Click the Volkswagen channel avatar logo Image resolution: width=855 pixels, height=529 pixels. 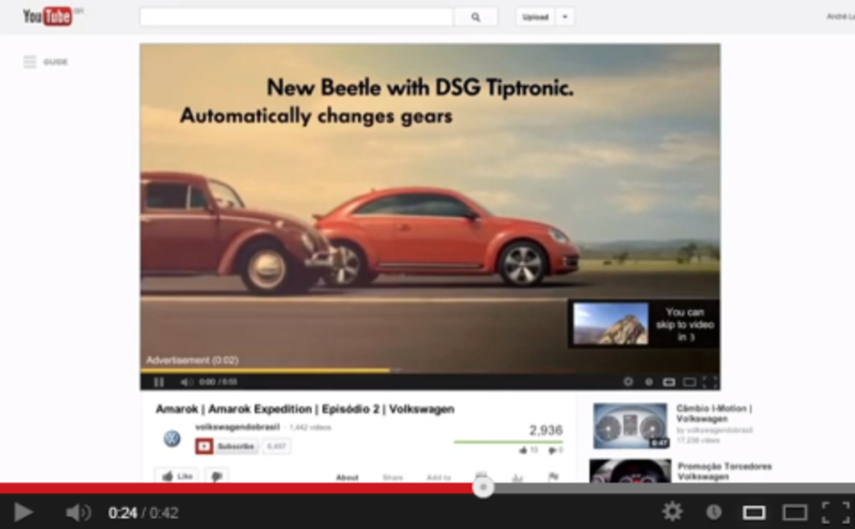click(172, 438)
